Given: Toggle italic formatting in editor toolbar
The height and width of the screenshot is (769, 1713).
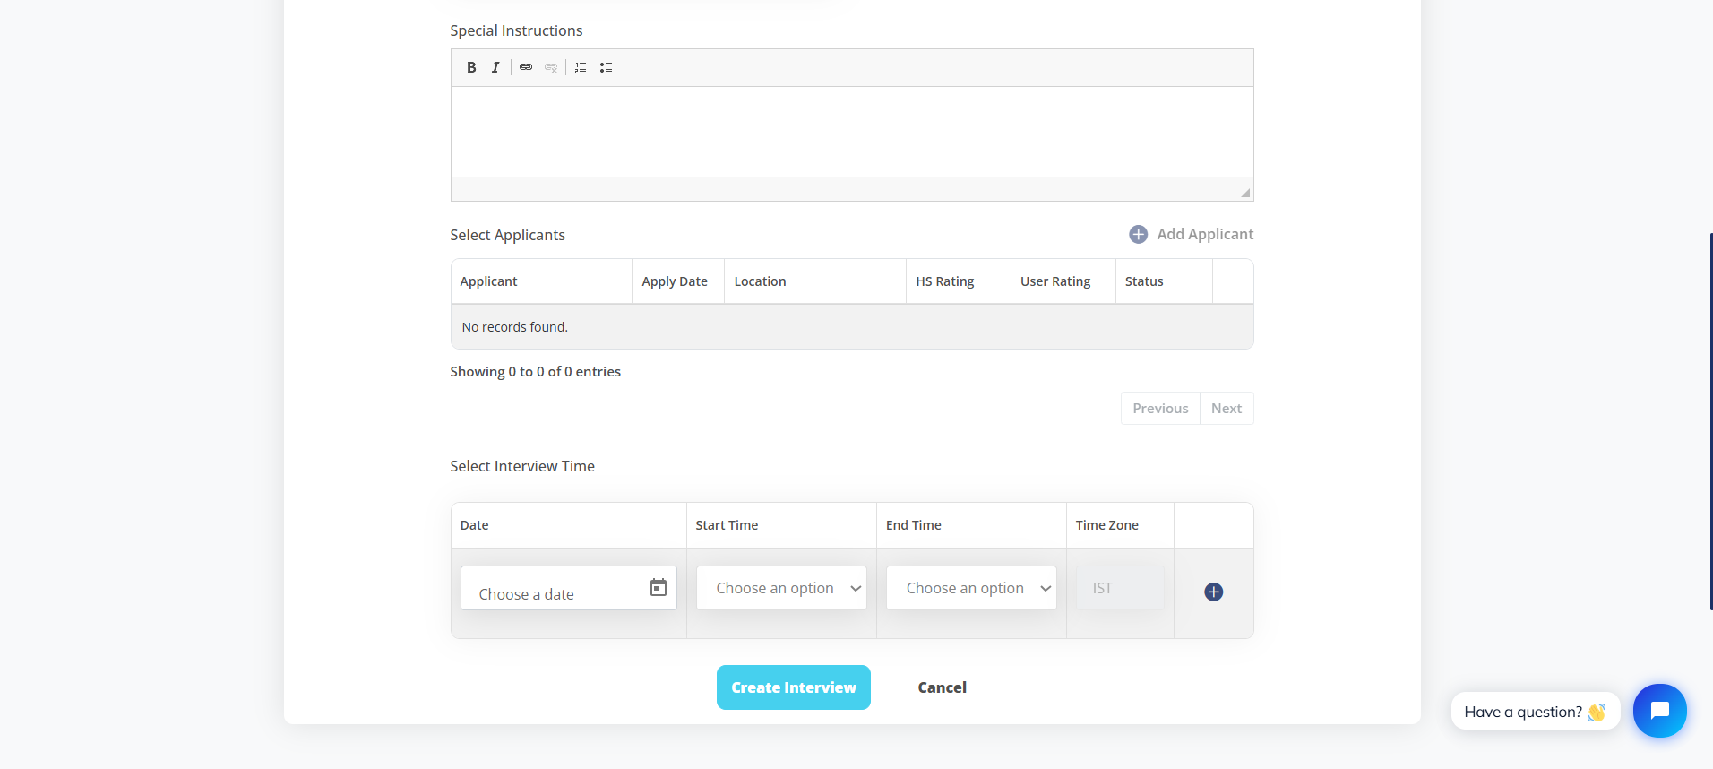Looking at the screenshot, I should (495, 67).
